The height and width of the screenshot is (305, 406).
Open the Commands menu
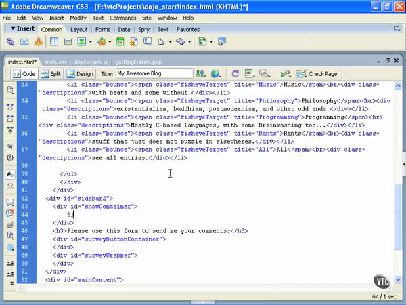pyautogui.click(x=122, y=18)
